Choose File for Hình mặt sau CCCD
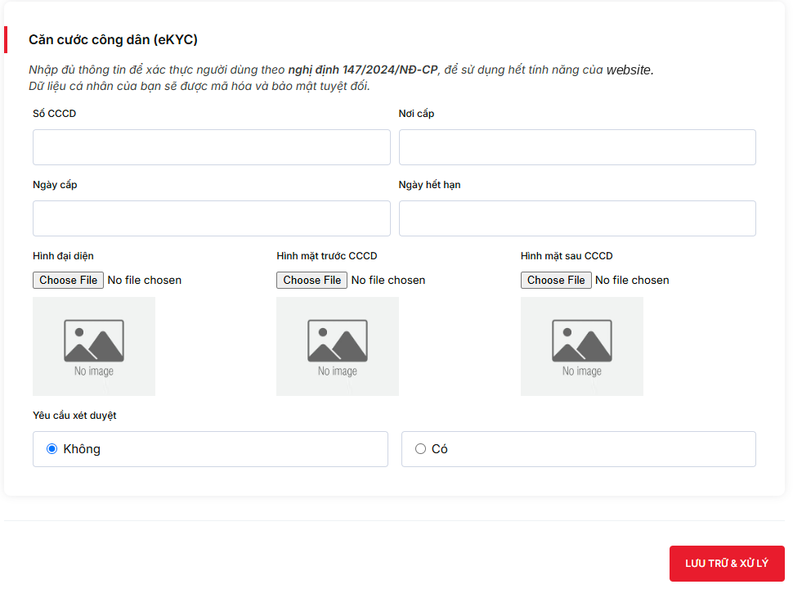The height and width of the screenshot is (589, 793). click(x=556, y=281)
